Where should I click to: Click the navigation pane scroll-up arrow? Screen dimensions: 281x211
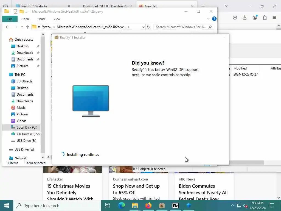tap(43, 34)
